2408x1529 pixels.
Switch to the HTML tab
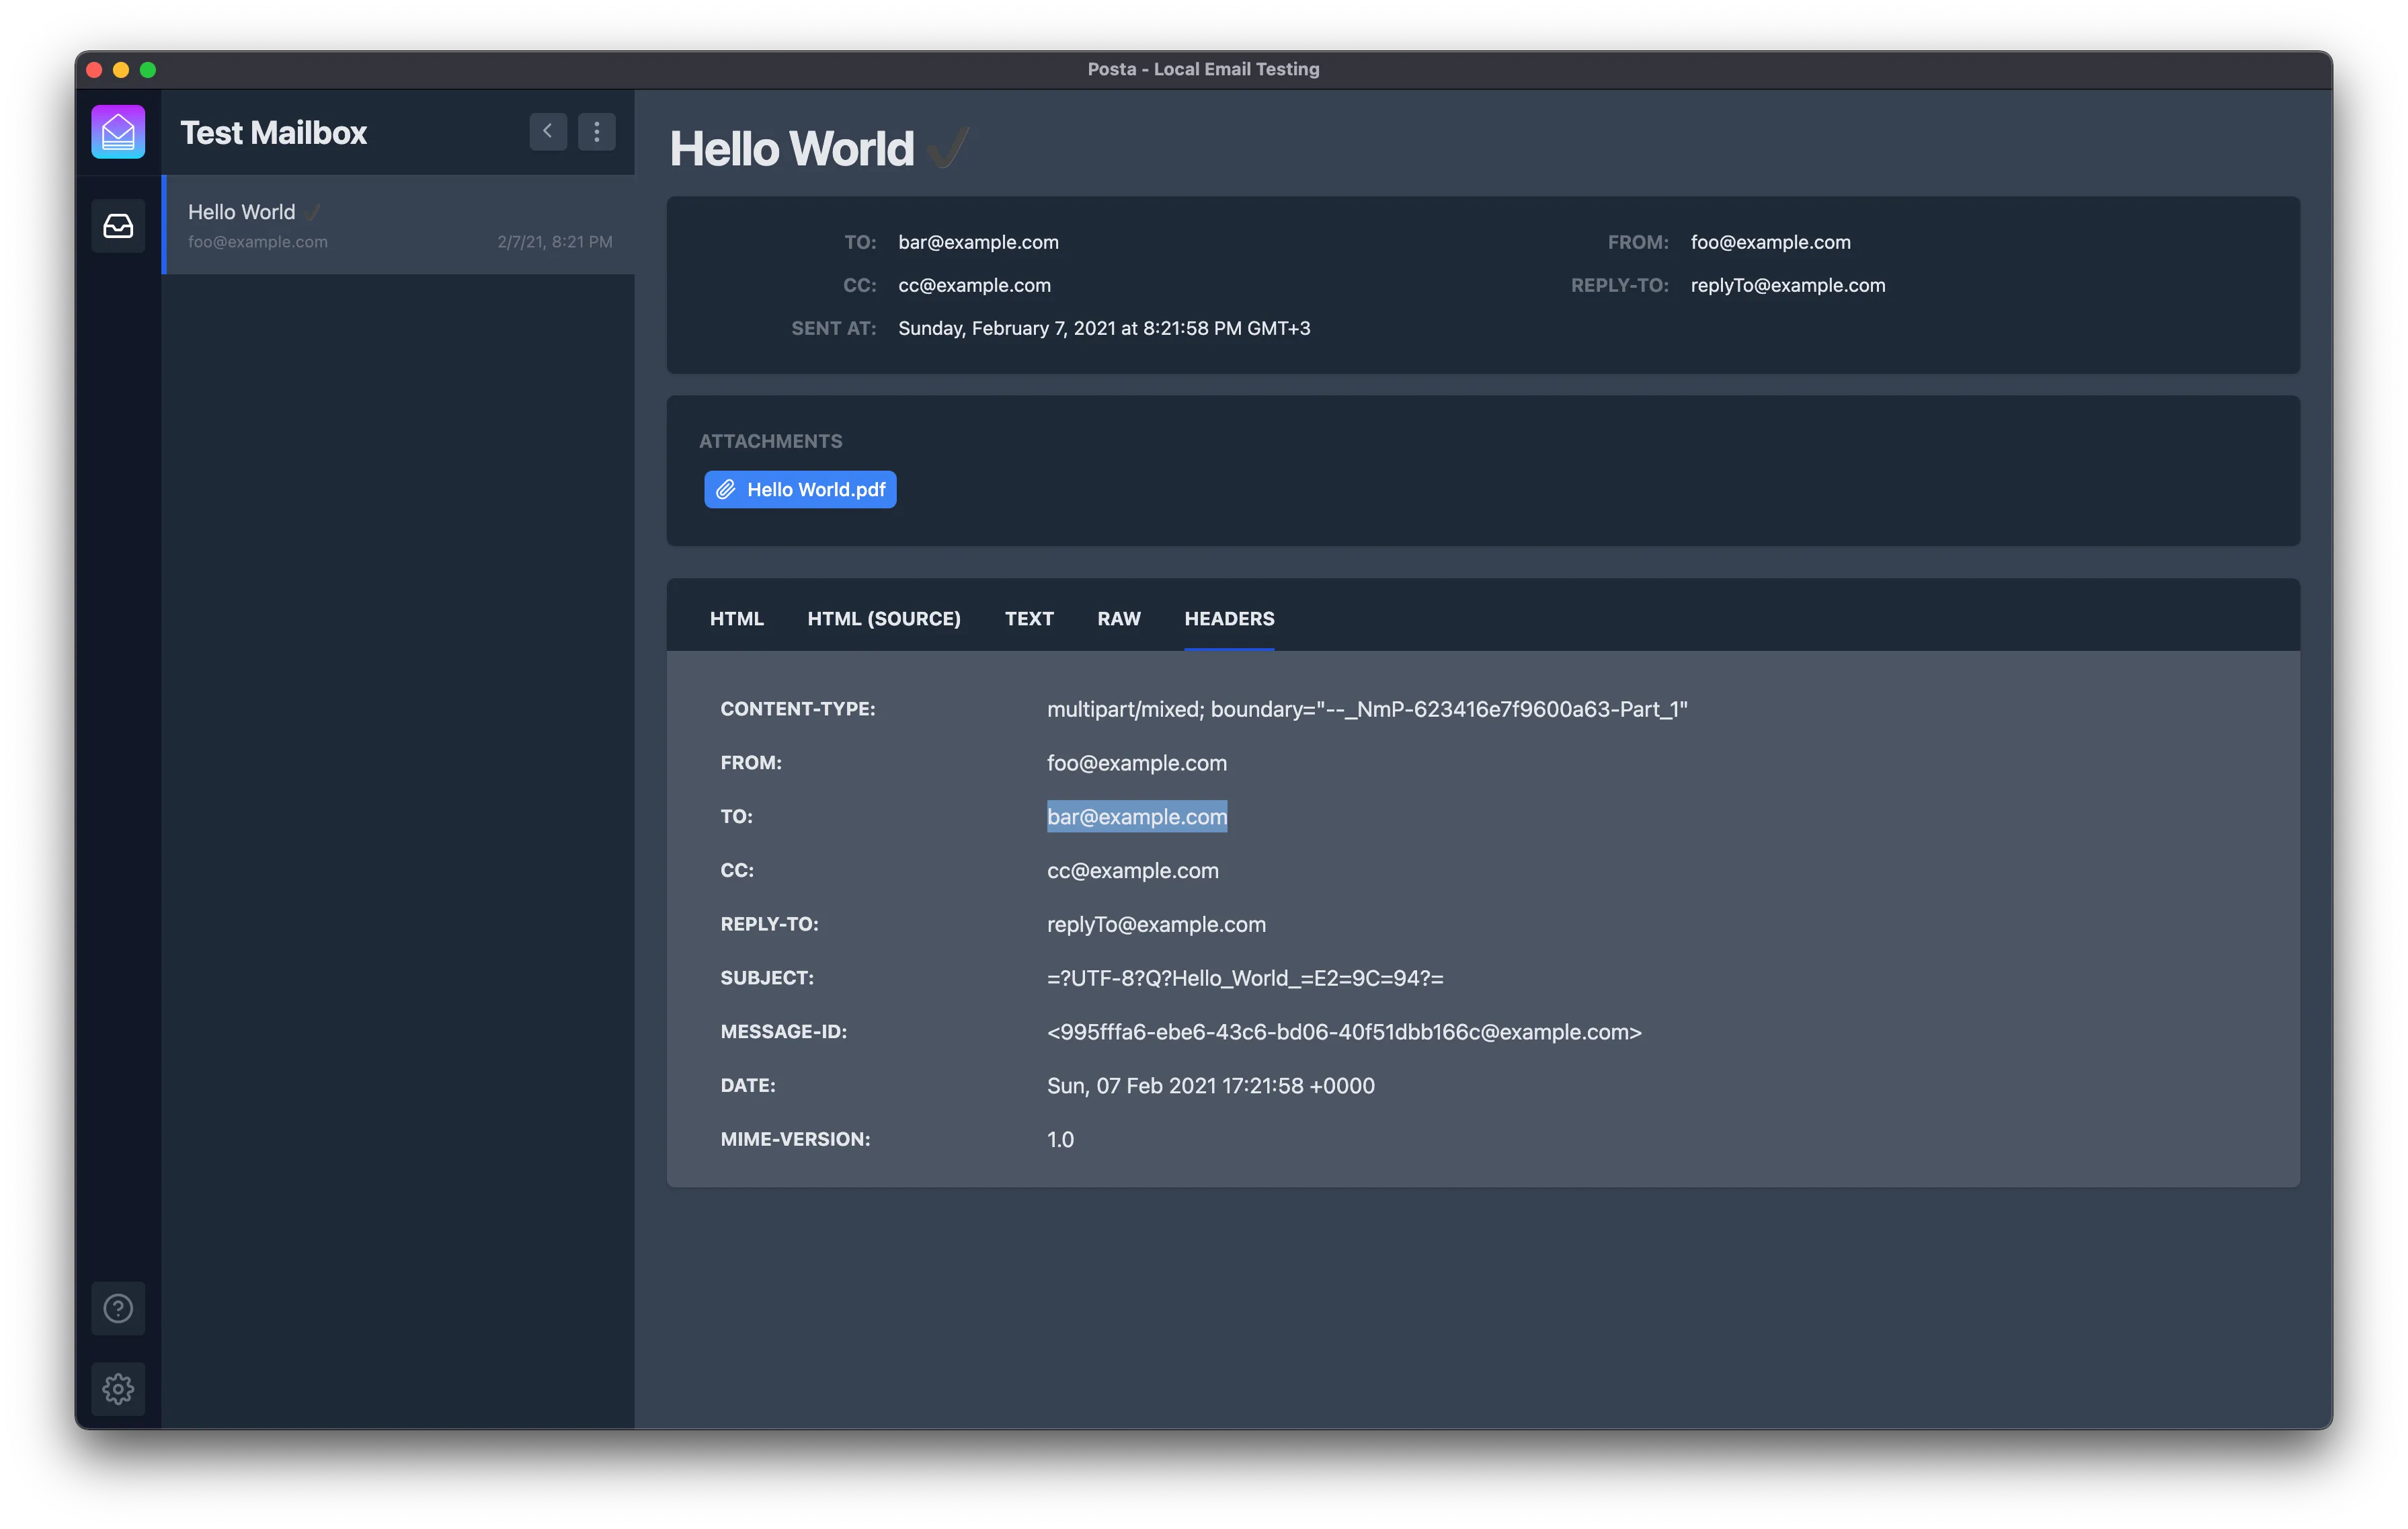737,618
